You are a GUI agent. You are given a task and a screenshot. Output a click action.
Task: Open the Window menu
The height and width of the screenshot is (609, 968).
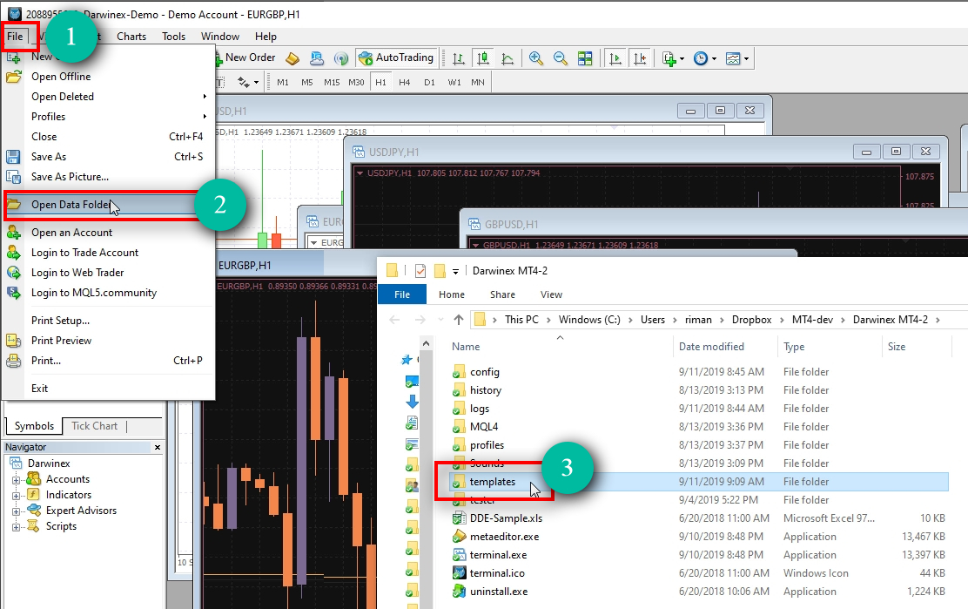219,37
